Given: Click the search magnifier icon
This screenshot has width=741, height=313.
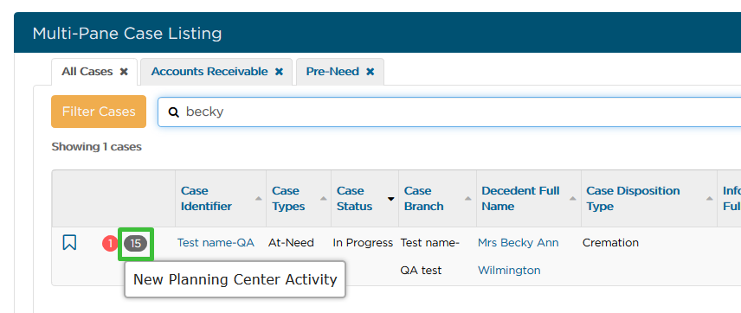Looking at the screenshot, I should 174,112.
